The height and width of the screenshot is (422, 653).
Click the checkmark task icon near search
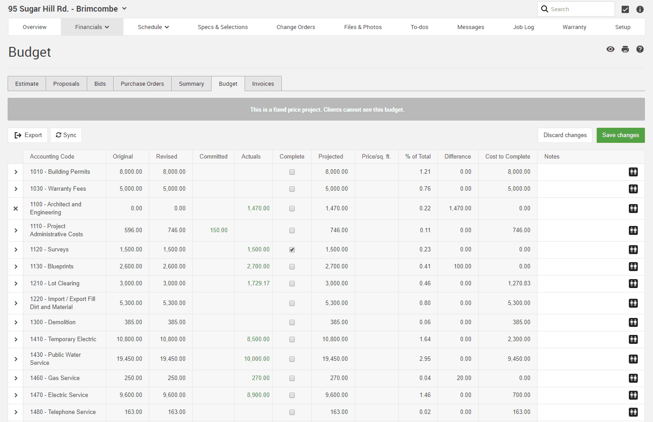tap(625, 9)
